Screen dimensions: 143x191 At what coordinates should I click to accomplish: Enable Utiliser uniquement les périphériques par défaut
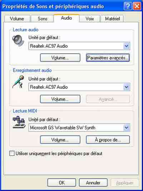pos(12,153)
